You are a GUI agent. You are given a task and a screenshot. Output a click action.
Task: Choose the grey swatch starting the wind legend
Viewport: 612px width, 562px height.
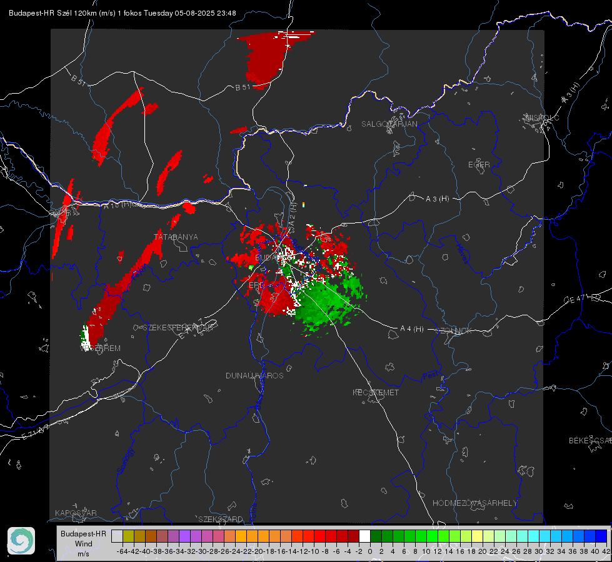pyautogui.click(x=117, y=536)
